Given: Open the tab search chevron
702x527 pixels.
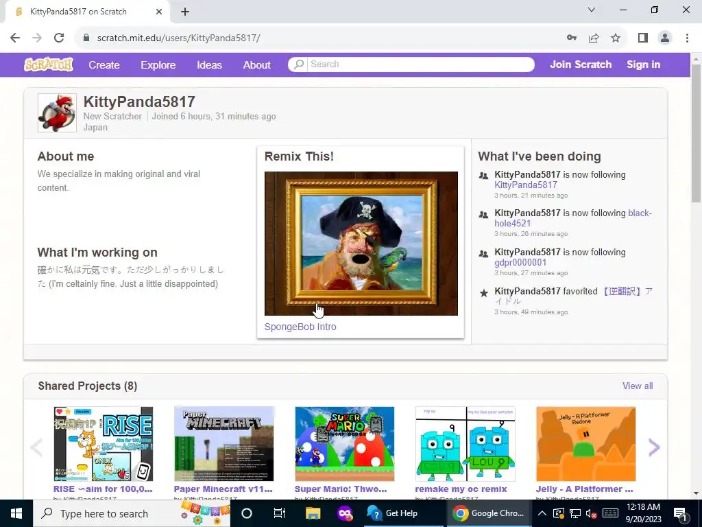Looking at the screenshot, I should click(x=592, y=10).
